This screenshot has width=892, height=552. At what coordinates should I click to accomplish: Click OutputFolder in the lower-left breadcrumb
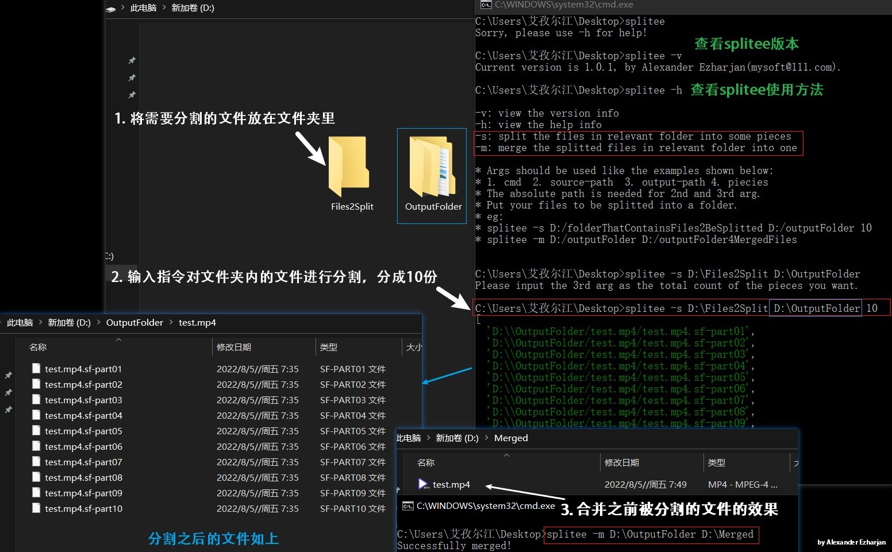(134, 323)
